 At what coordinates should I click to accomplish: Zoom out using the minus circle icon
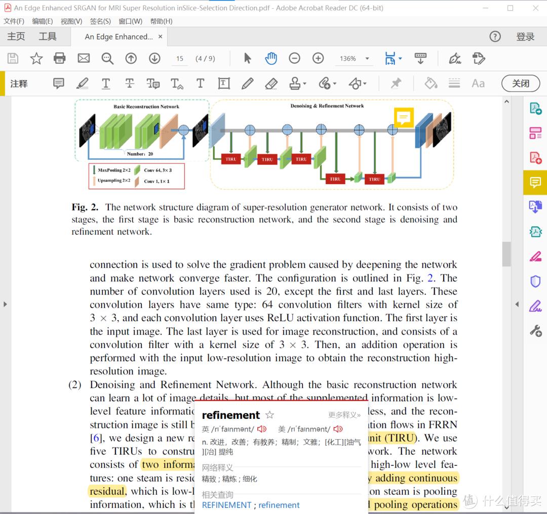pyautogui.click(x=294, y=58)
